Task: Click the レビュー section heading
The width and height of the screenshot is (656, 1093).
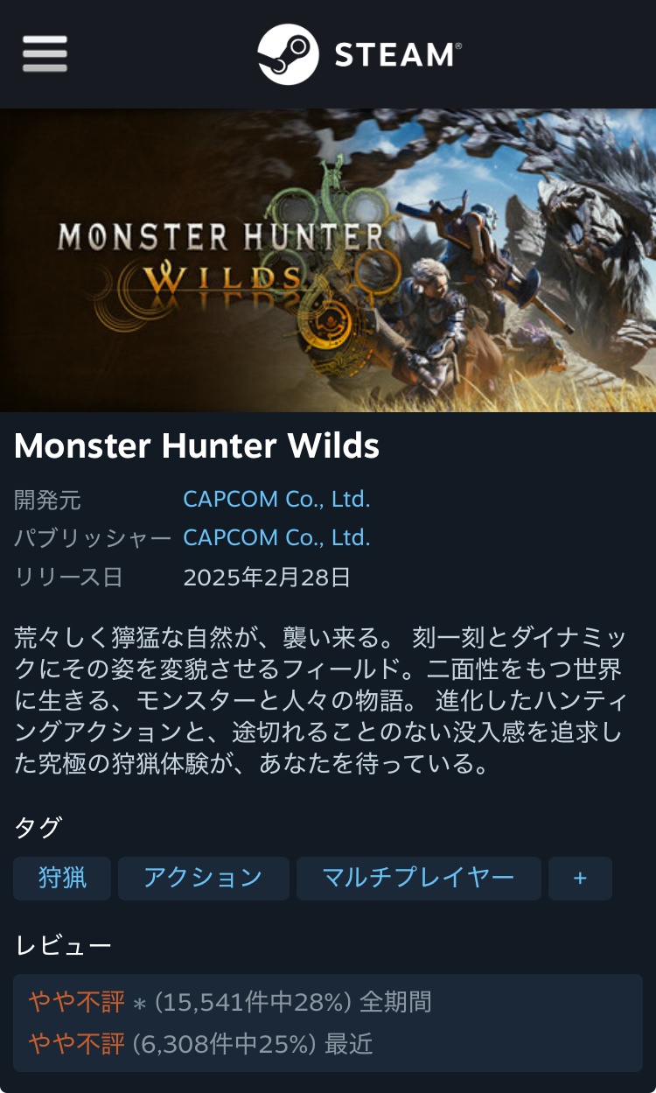Action: tap(63, 945)
